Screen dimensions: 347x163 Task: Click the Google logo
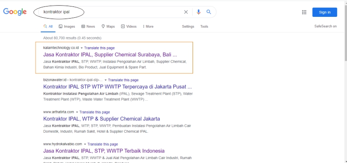pos(15,12)
